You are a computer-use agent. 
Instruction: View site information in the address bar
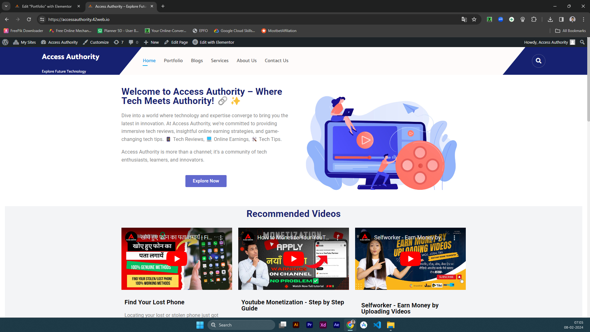pyautogui.click(x=42, y=19)
